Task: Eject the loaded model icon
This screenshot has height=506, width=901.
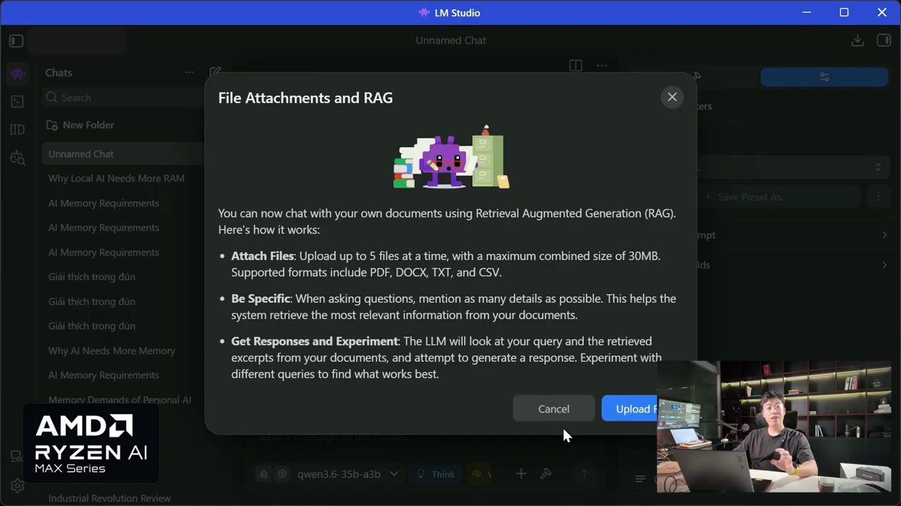Action: point(264,474)
